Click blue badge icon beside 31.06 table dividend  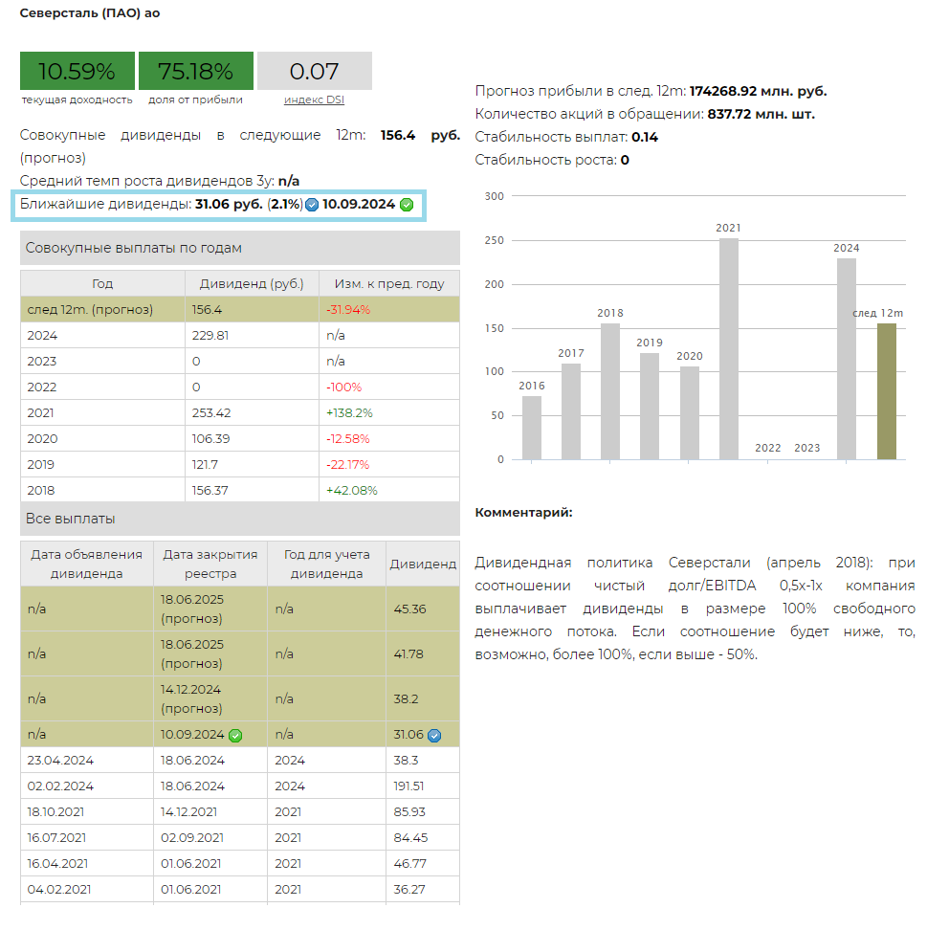point(434,736)
